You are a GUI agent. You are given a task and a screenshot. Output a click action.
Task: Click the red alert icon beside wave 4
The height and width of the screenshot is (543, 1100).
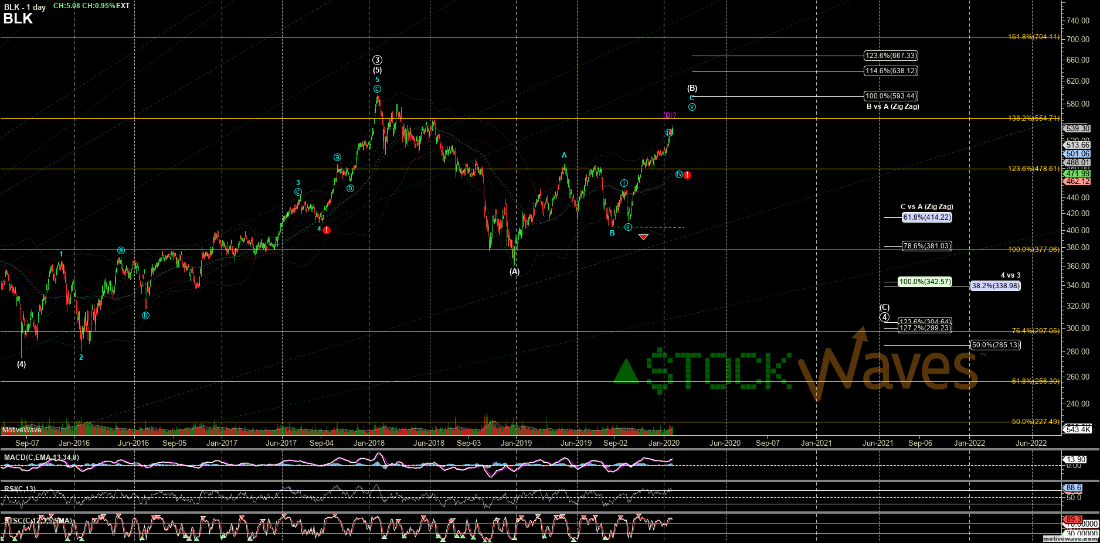(x=327, y=230)
